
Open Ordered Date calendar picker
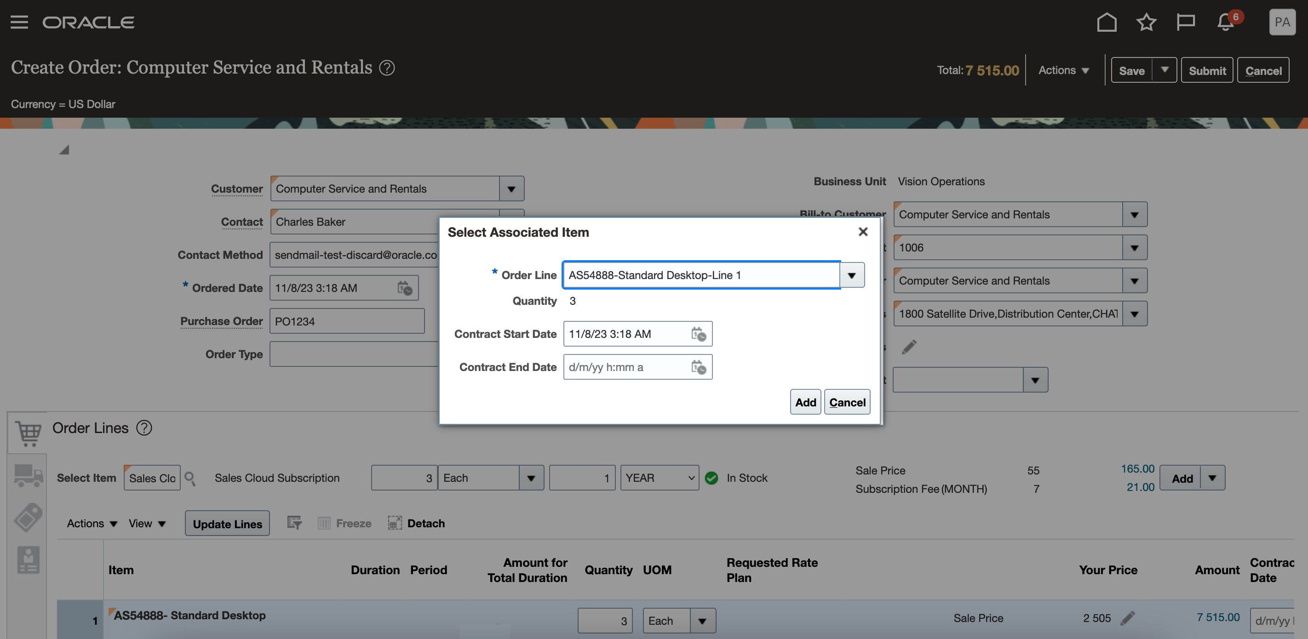coord(405,288)
